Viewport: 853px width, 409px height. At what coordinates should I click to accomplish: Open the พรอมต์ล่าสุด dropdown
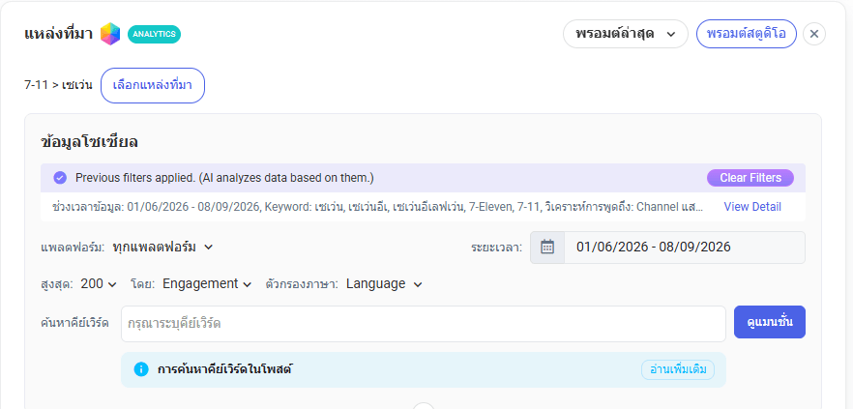(x=626, y=34)
